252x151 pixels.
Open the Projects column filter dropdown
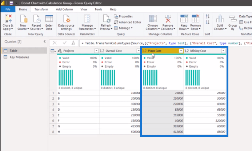[x=96, y=51]
